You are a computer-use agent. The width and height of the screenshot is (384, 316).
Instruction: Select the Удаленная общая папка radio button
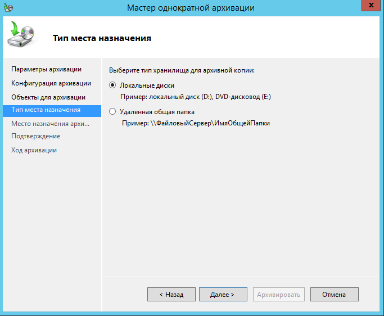pyautogui.click(x=112, y=112)
